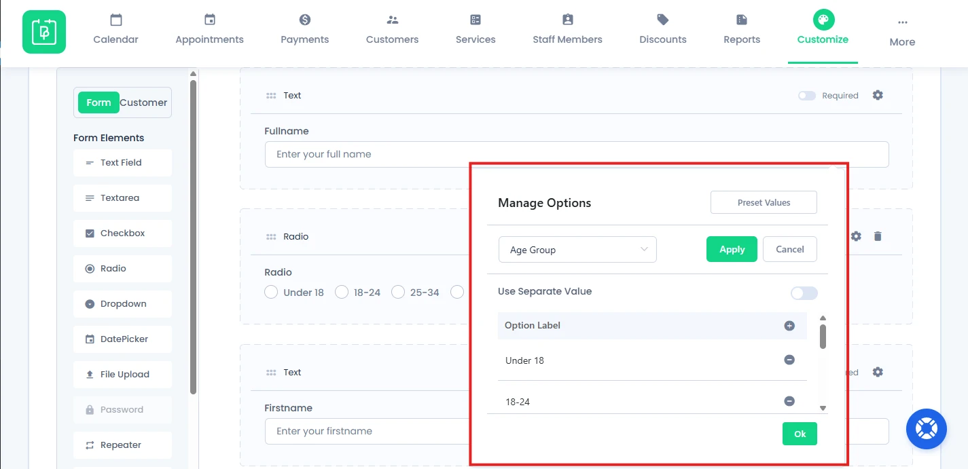Confirm with the Ok button
Image resolution: width=968 pixels, height=469 pixels.
[x=800, y=434]
